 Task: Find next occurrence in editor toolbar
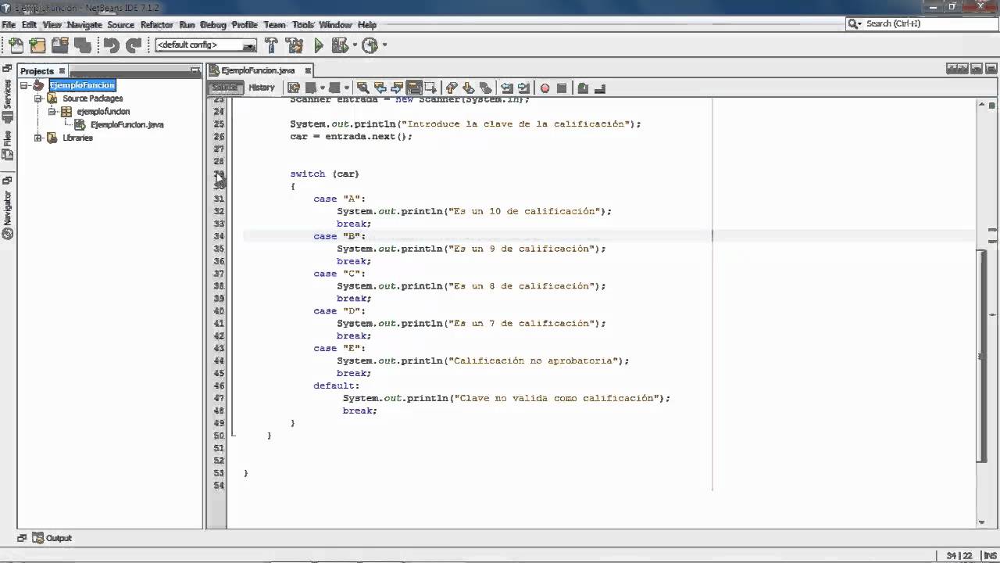[x=396, y=88]
